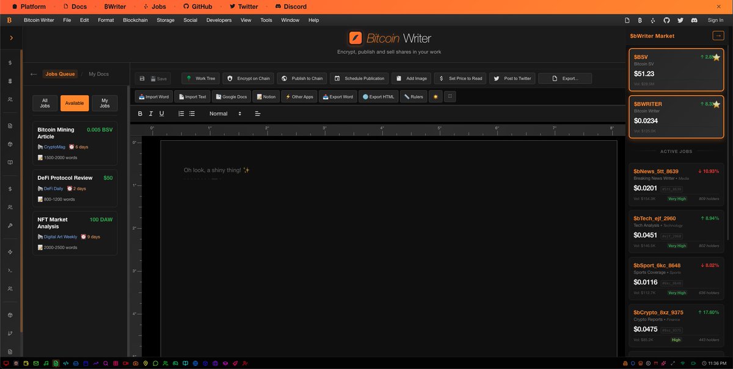The height and width of the screenshot is (369, 733).
Task: Open the mail envelope icon in dock
Action: pos(36,363)
